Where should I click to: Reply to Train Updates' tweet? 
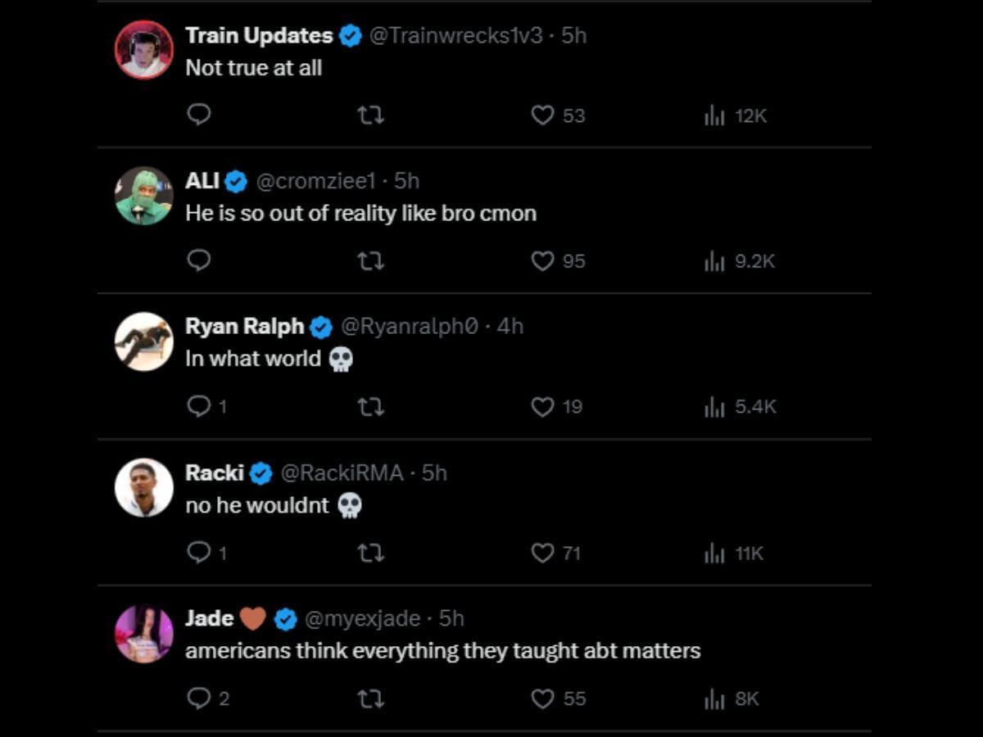pyautogui.click(x=199, y=115)
